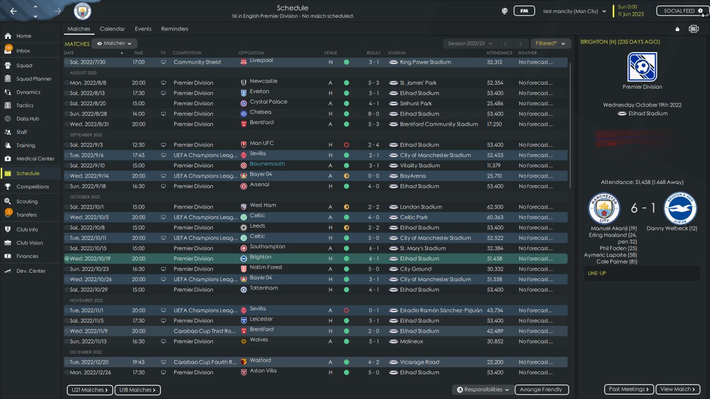This screenshot has width=710, height=399.
Task: Click the match list vertical scrollbar
Action: point(570,125)
